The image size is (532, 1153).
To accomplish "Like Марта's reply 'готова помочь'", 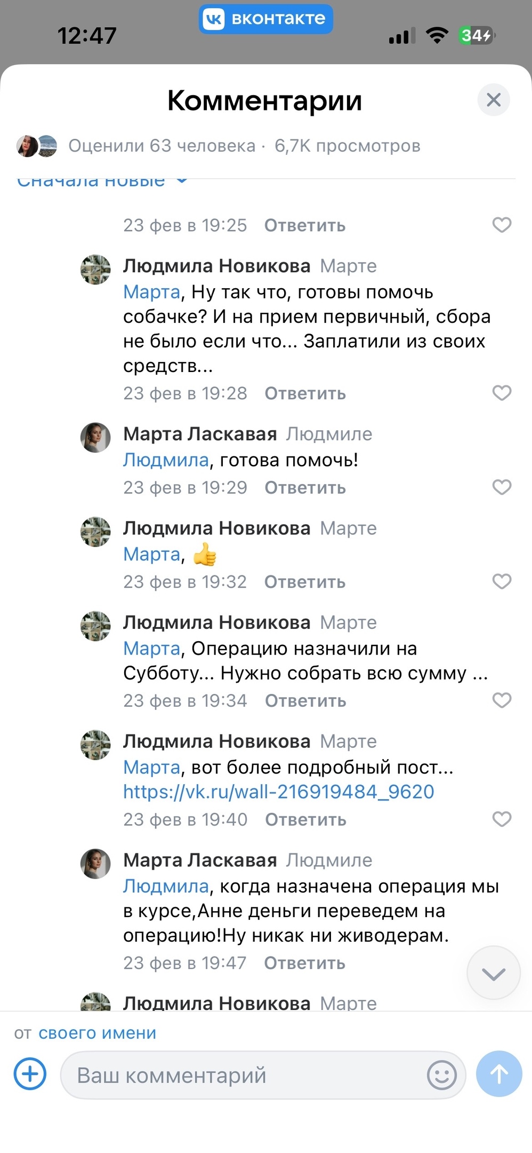I will click(502, 487).
